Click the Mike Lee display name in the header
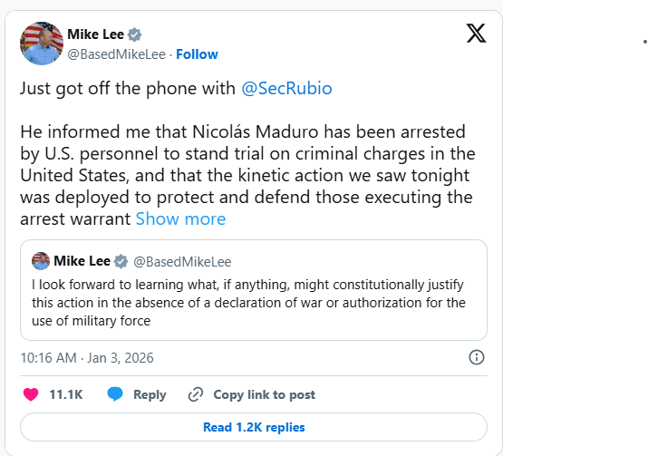This screenshot has height=456, width=648. click(x=95, y=34)
